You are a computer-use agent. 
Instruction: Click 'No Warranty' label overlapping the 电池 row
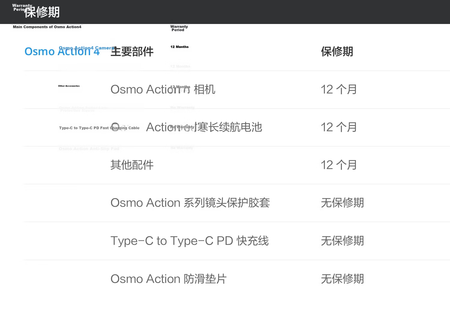[x=182, y=127]
